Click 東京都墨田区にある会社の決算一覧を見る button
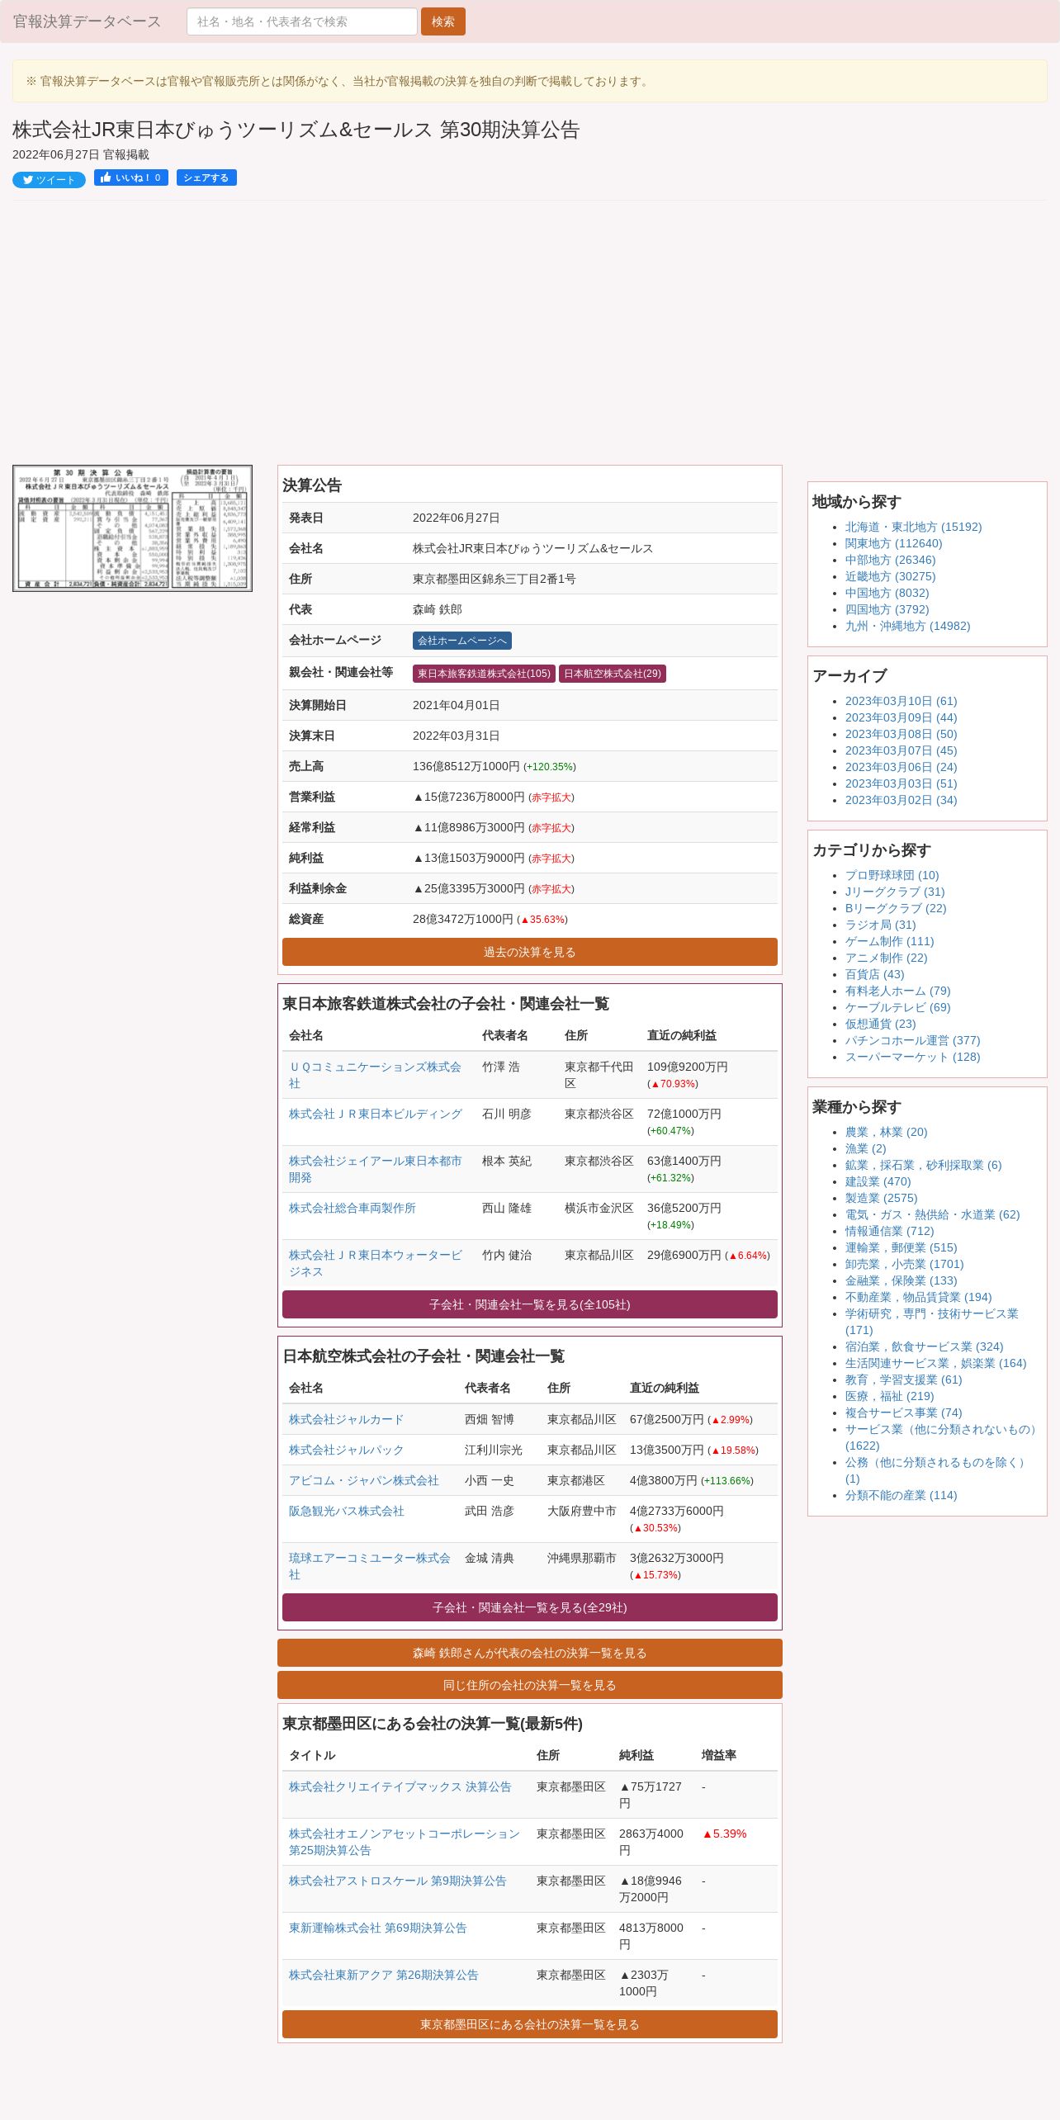The height and width of the screenshot is (2120, 1060). [x=530, y=2024]
